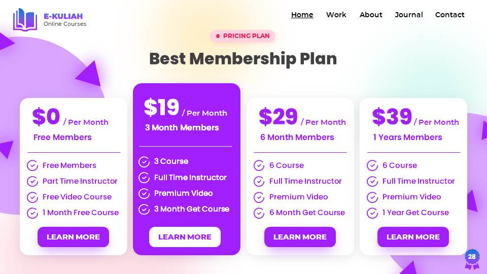Click the Pricing Plan pill label
The image size is (487, 274).
[242, 36]
